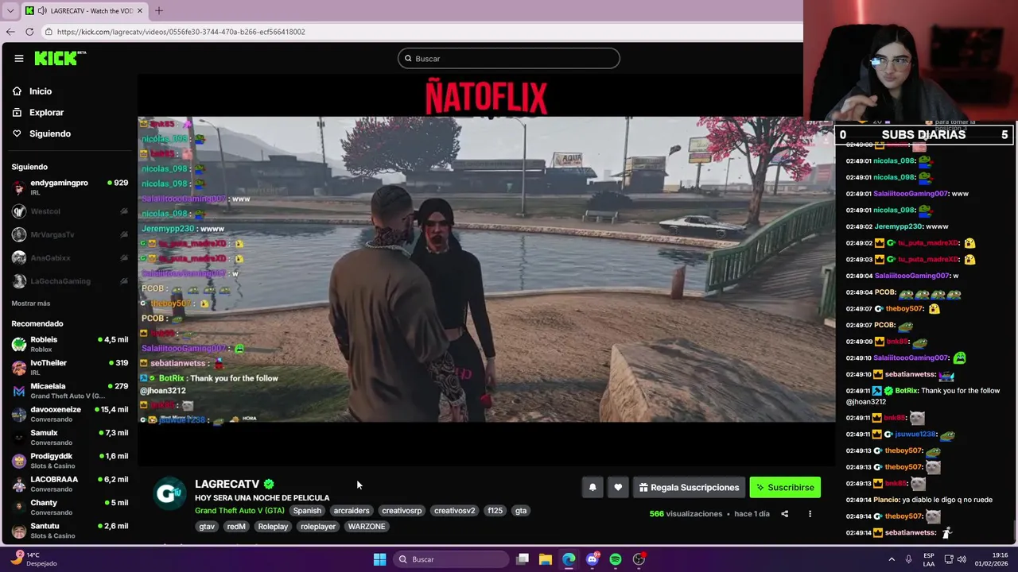This screenshot has width=1018, height=572.
Task: Click the kick.com URL address bar
Action: (422, 32)
